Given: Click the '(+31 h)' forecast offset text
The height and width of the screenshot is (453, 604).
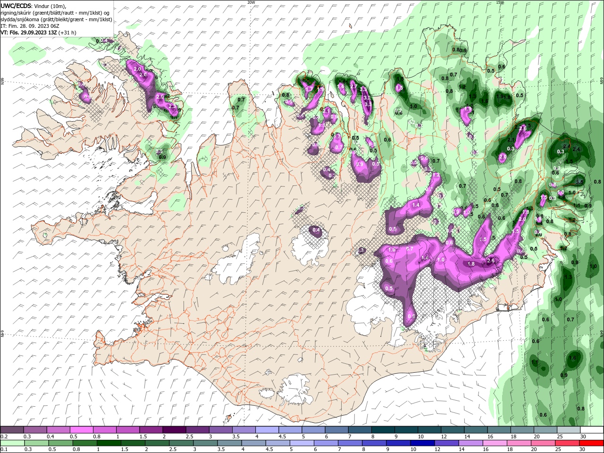Looking at the screenshot, I should pyautogui.click(x=67, y=33).
